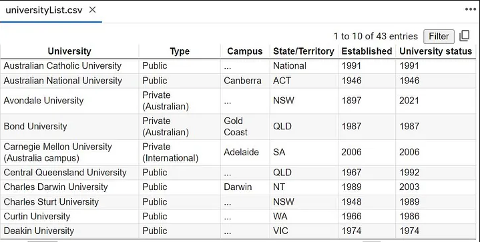The height and width of the screenshot is (242, 480).
Task: Select the Canberra campus cell
Action: (x=242, y=81)
